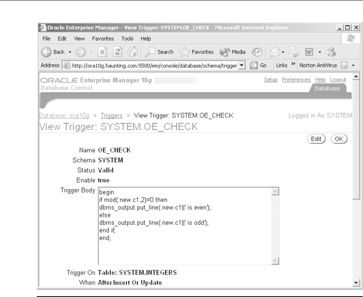Click inside the Trigger Body text area
Image resolution: width=363 pixels, height=297 pixels.
185,226
